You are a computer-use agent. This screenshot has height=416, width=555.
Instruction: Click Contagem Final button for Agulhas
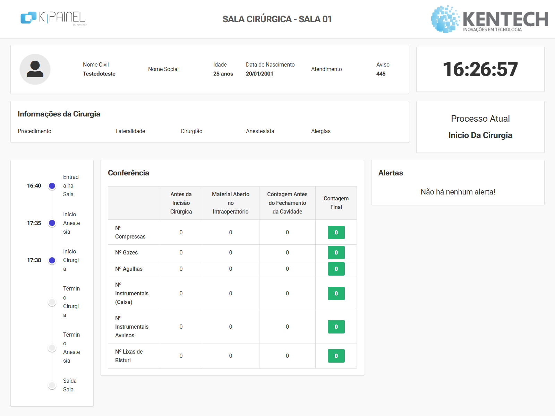pyautogui.click(x=336, y=269)
